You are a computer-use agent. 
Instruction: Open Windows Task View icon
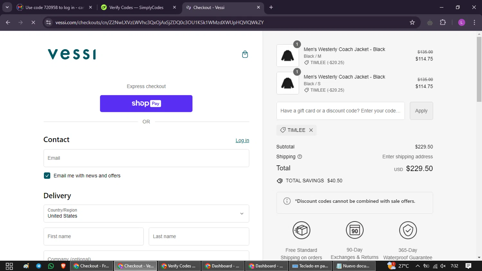click(x=9, y=266)
